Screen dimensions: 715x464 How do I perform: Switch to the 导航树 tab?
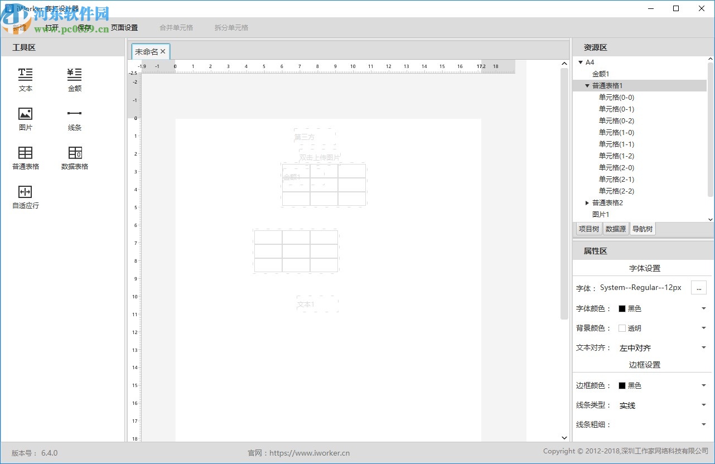[x=642, y=228]
